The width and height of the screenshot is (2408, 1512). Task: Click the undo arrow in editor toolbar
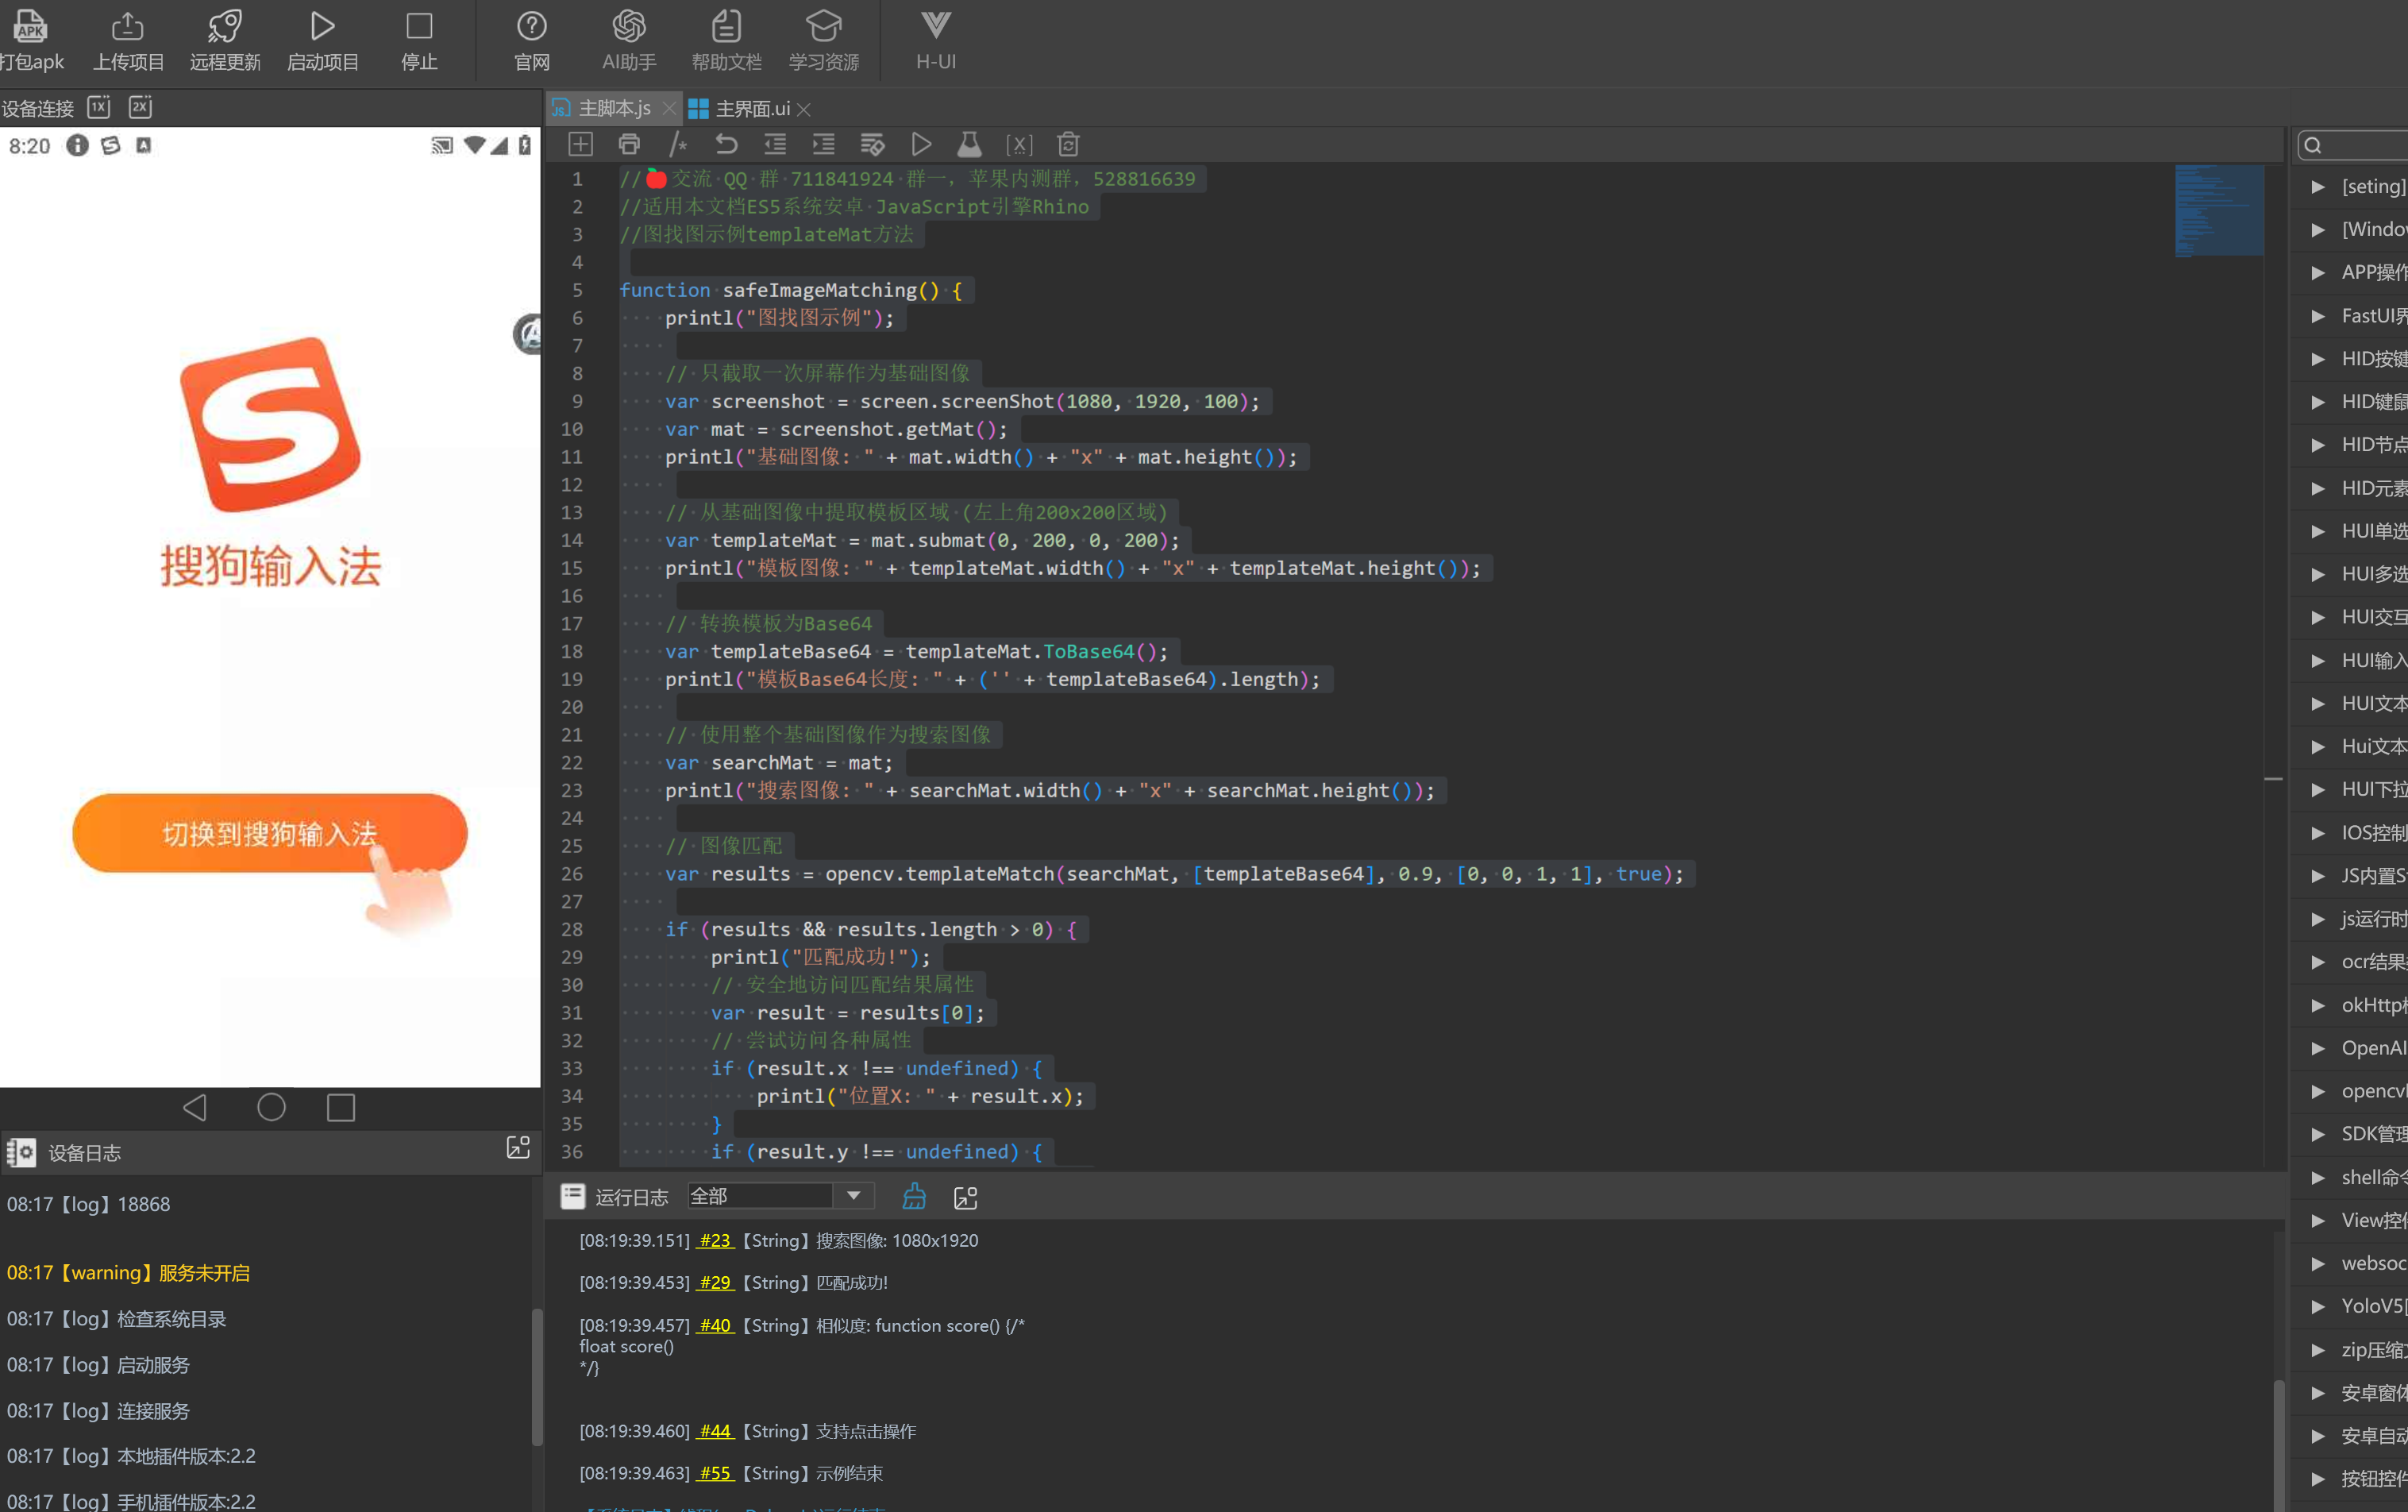pos(726,145)
